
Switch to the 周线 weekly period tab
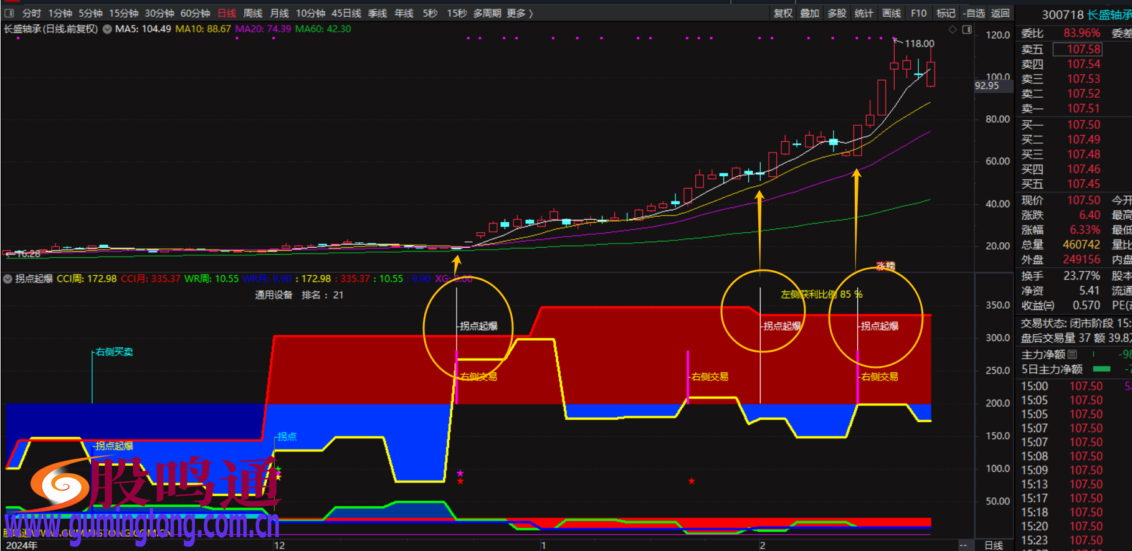pos(252,13)
